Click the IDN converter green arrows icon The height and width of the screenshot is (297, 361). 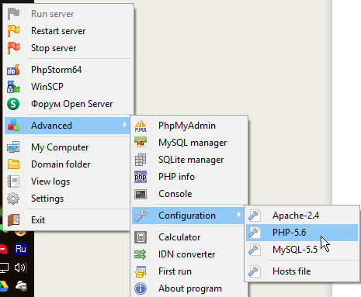141,254
